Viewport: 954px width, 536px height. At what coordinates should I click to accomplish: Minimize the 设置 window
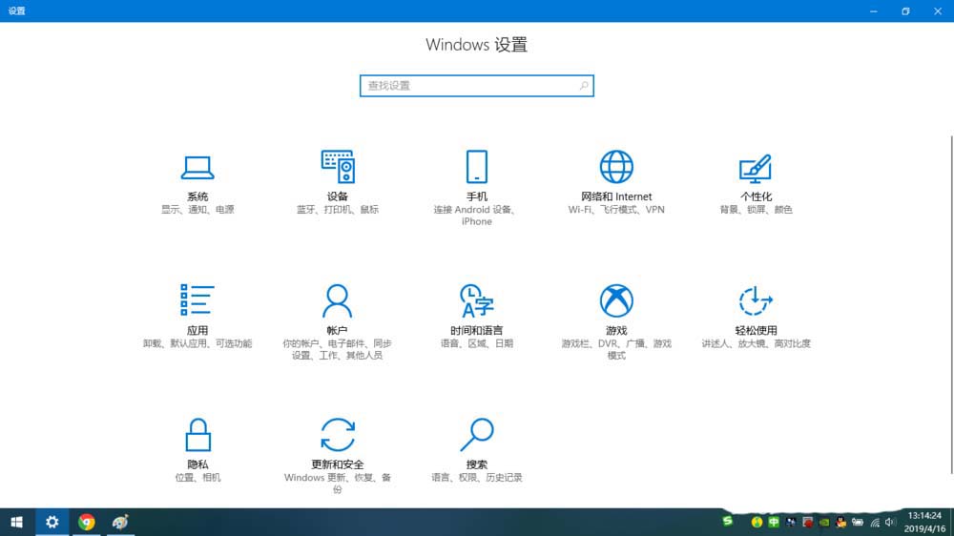874,10
